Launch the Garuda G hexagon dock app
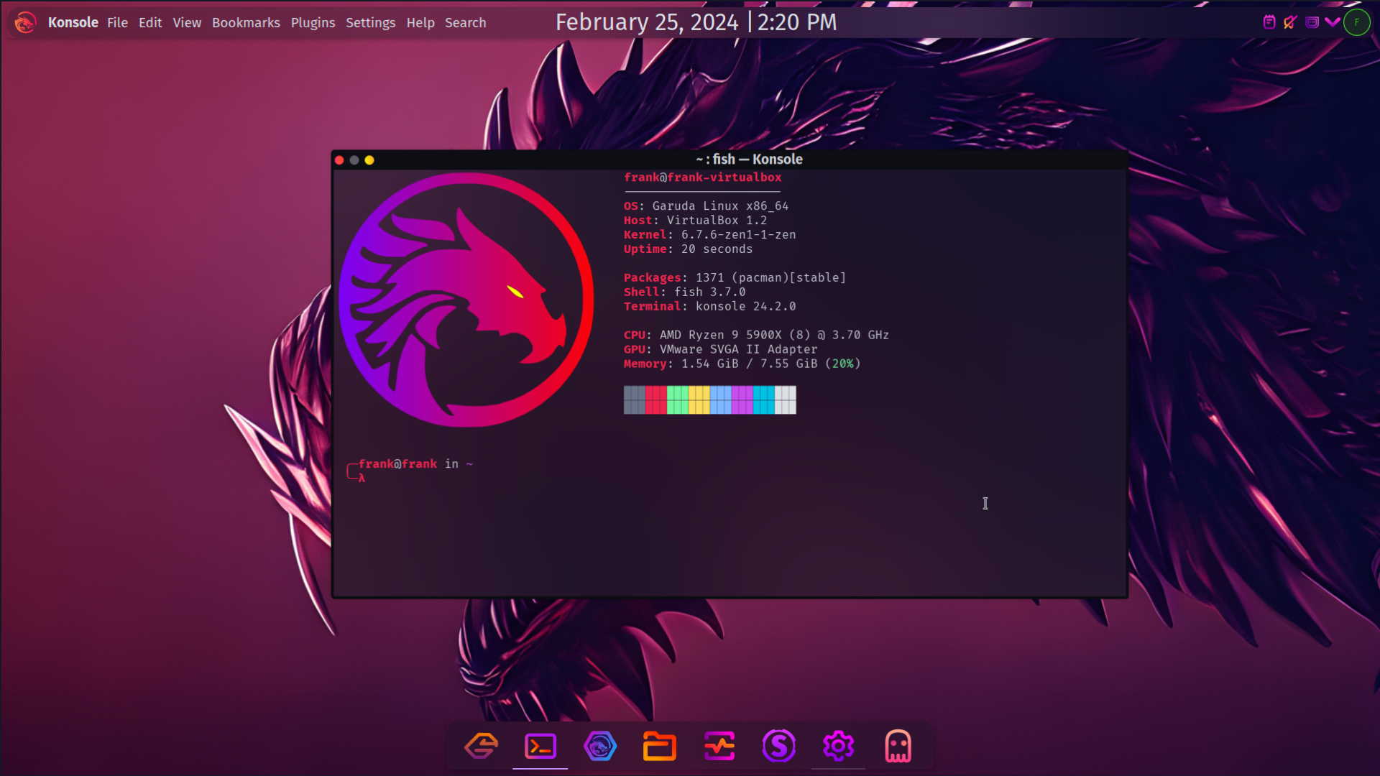Viewport: 1380px width, 776px height. 481,747
